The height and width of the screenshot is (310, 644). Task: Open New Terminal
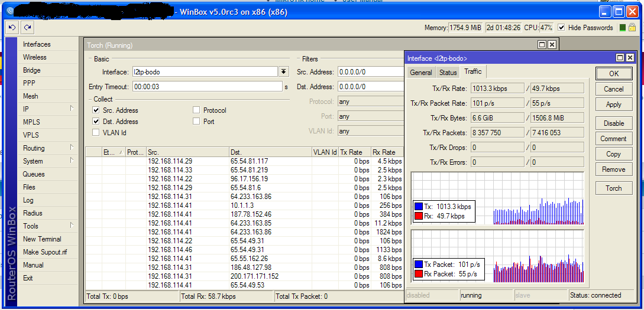[x=43, y=239]
